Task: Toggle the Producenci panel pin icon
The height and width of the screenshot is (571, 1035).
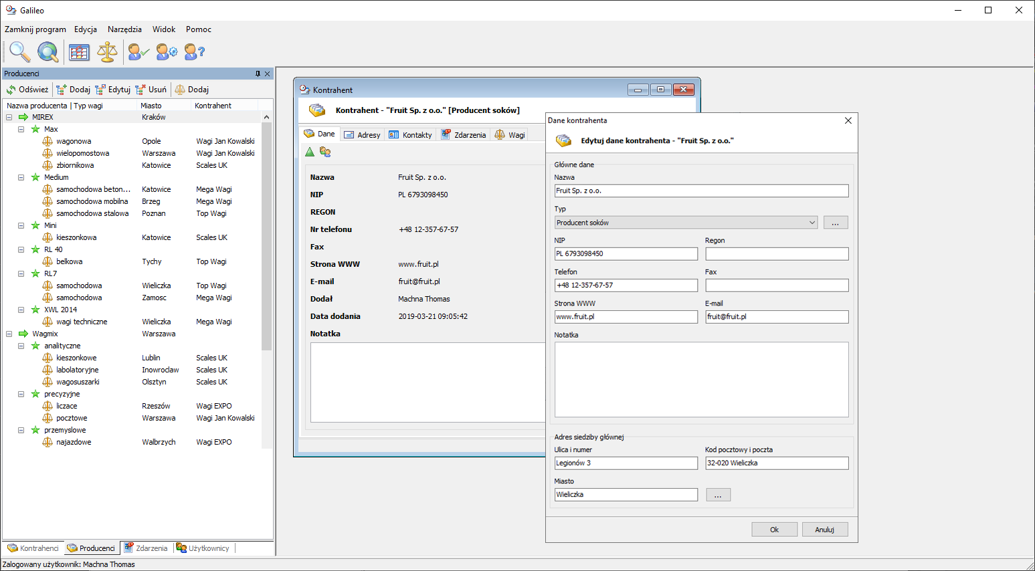Action: tap(258, 74)
